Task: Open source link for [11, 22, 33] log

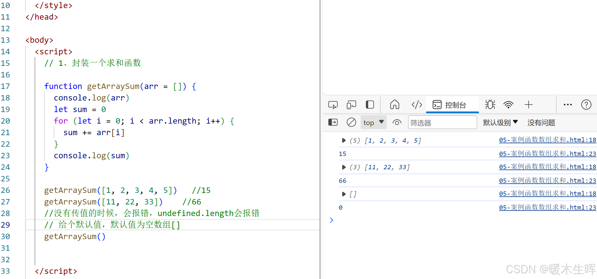Action: (547, 167)
